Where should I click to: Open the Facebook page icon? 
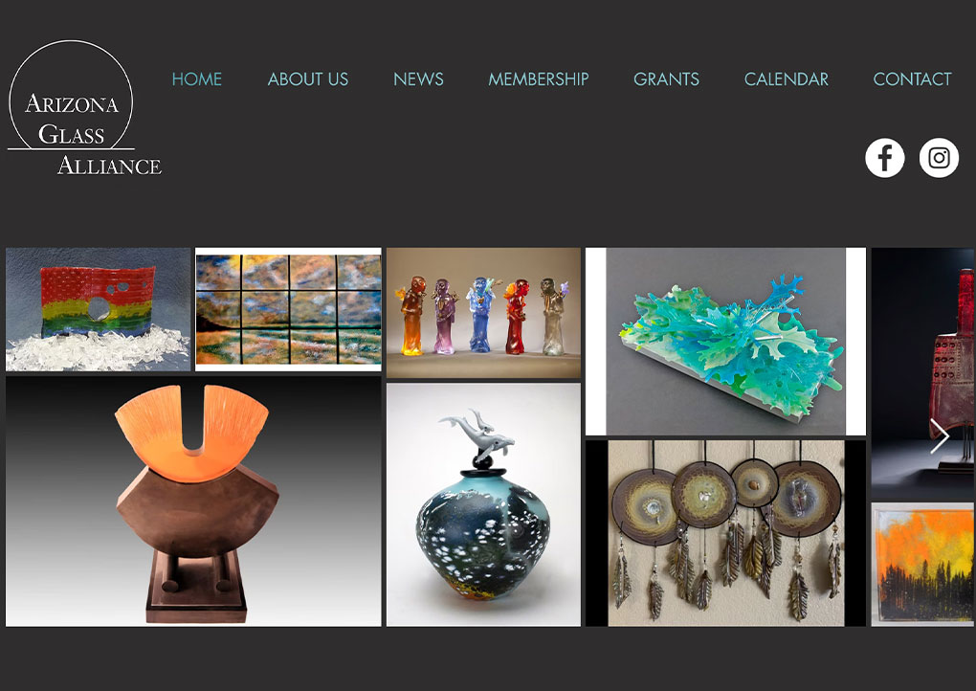[884, 158]
